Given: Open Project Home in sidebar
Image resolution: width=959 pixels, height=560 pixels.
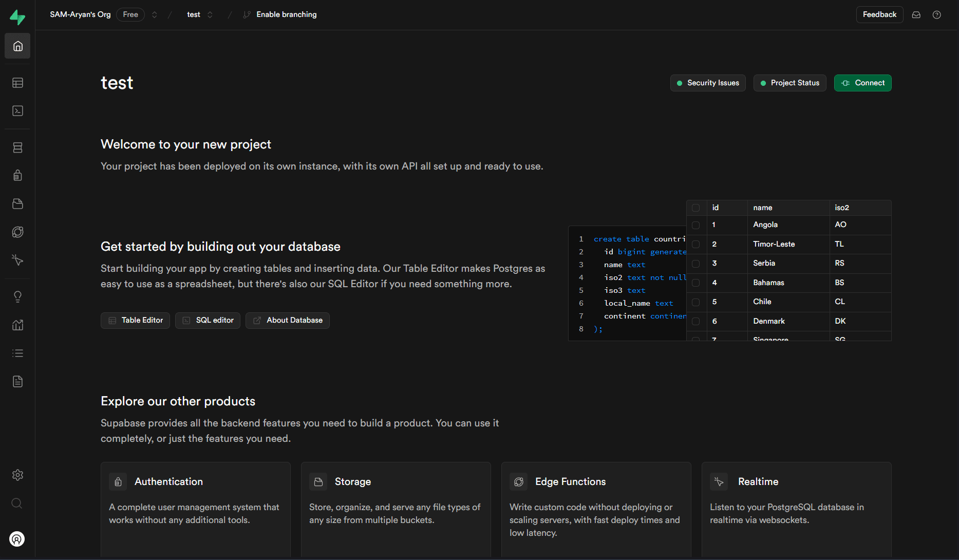Looking at the screenshot, I should click(17, 46).
